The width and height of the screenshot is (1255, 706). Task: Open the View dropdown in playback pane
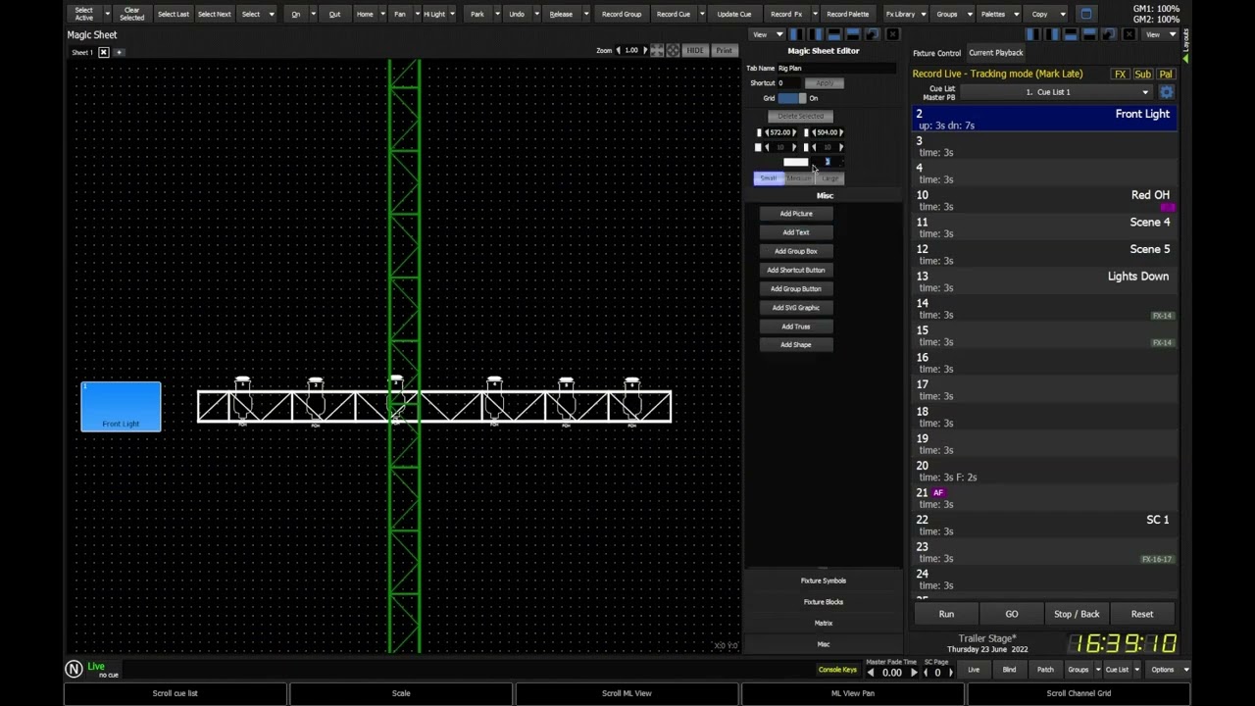pyautogui.click(x=1160, y=34)
